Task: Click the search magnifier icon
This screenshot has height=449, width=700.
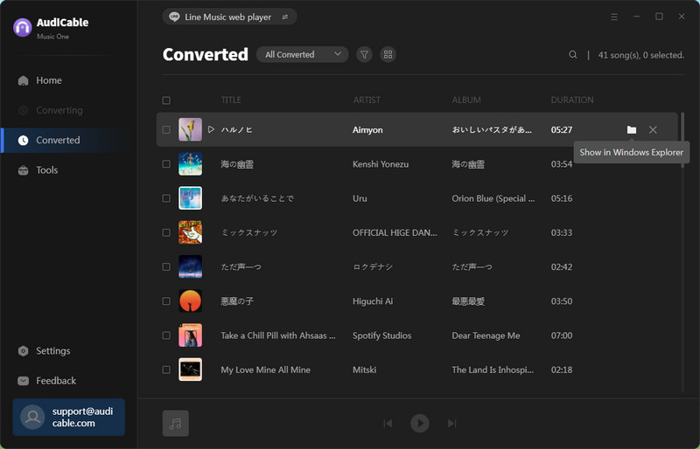Action: (x=573, y=54)
